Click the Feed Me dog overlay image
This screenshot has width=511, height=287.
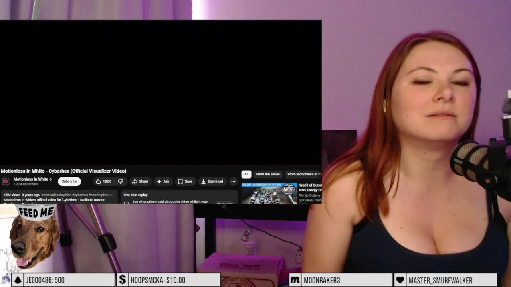coord(34,237)
